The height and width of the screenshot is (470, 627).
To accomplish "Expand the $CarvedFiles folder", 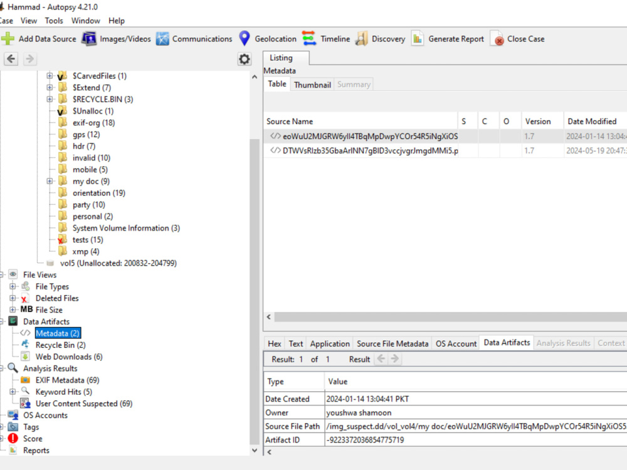I will (x=50, y=76).
